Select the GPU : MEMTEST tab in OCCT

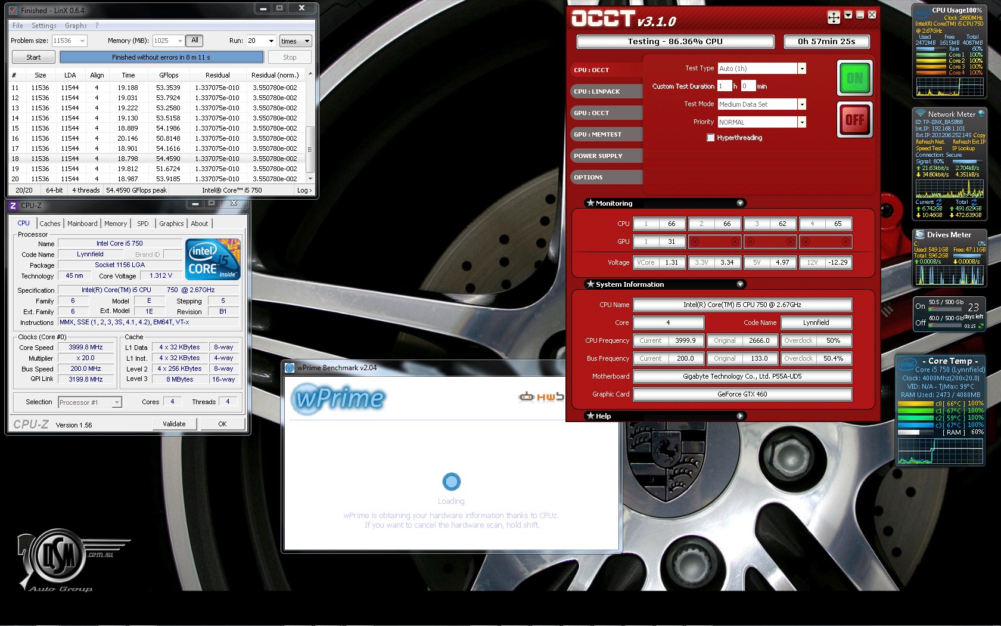tap(607, 134)
